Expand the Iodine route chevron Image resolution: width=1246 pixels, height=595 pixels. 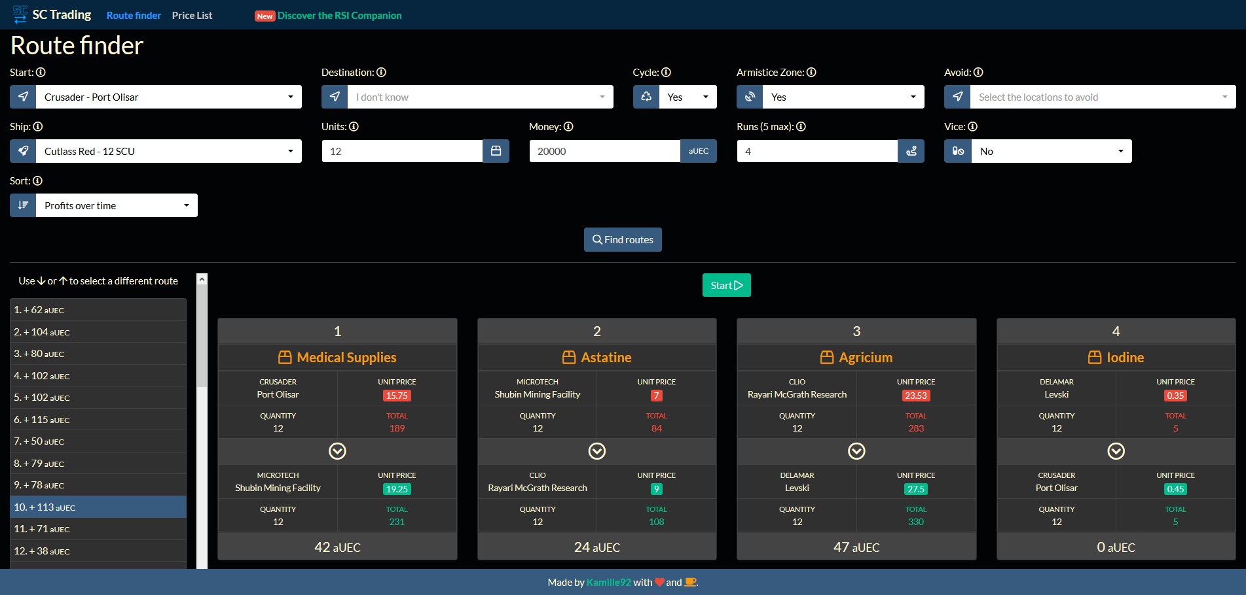click(x=1116, y=451)
